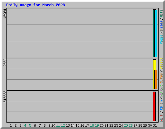165x129 pixels.
Task: Click the 45964 axis value
Action: click(x=5, y=14)
